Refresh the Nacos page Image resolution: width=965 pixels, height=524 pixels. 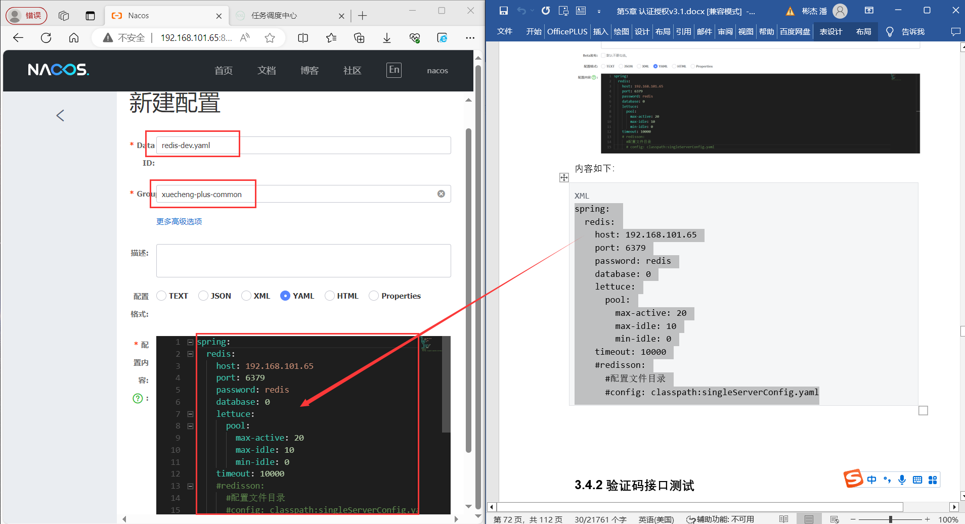point(46,38)
